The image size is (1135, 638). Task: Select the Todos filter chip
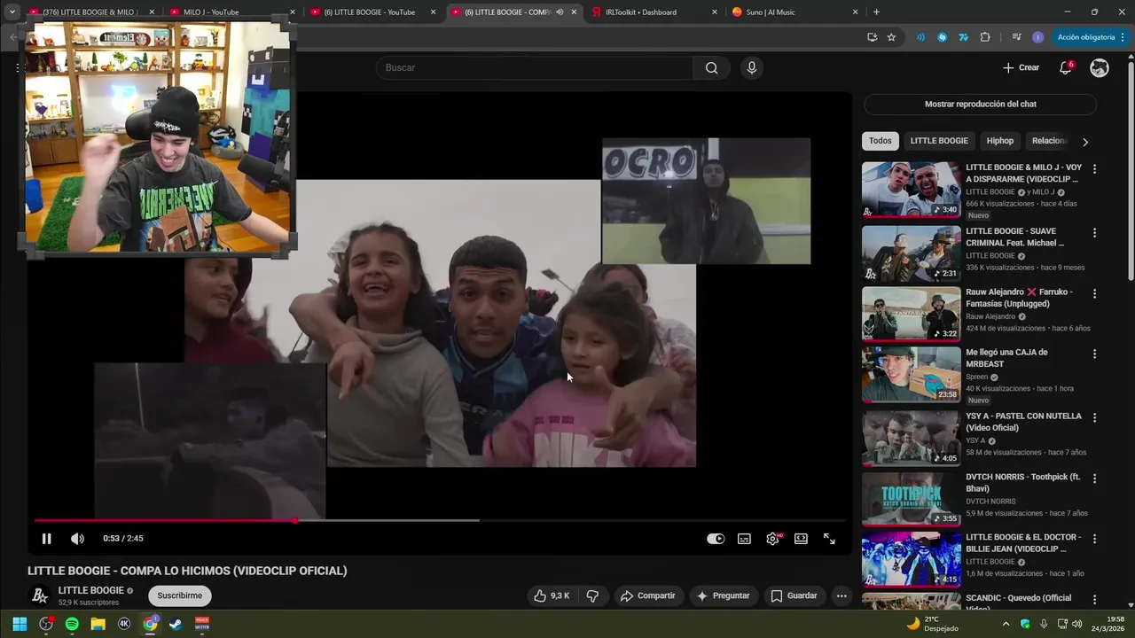tap(880, 141)
